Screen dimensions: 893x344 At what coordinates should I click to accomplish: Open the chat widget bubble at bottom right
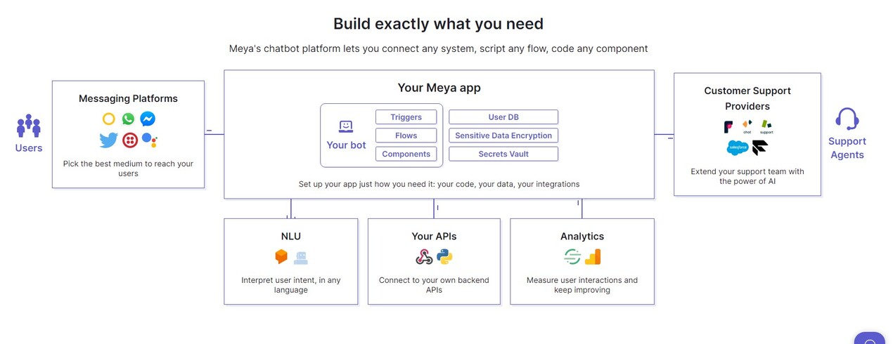tap(870, 340)
